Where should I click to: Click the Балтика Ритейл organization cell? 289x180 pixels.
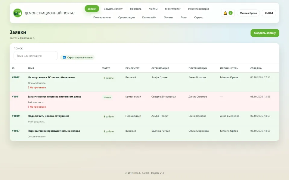point(160,131)
